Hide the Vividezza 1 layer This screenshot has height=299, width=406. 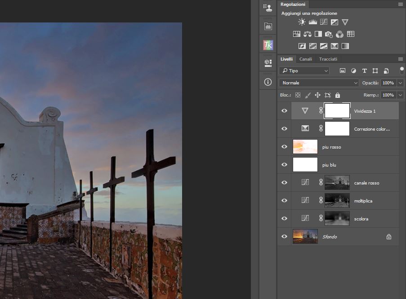click(x=284, y=110)
